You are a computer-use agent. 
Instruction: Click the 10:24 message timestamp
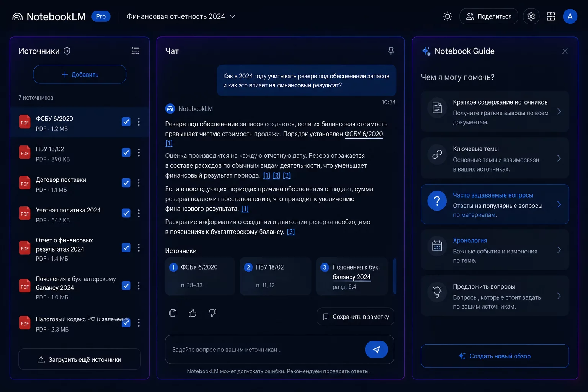(x=389, y=102)
